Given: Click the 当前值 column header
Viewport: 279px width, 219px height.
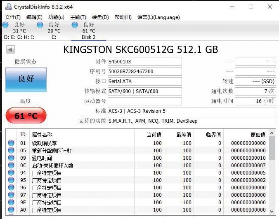Looking at the screenshot, I should tap(149, 135).
